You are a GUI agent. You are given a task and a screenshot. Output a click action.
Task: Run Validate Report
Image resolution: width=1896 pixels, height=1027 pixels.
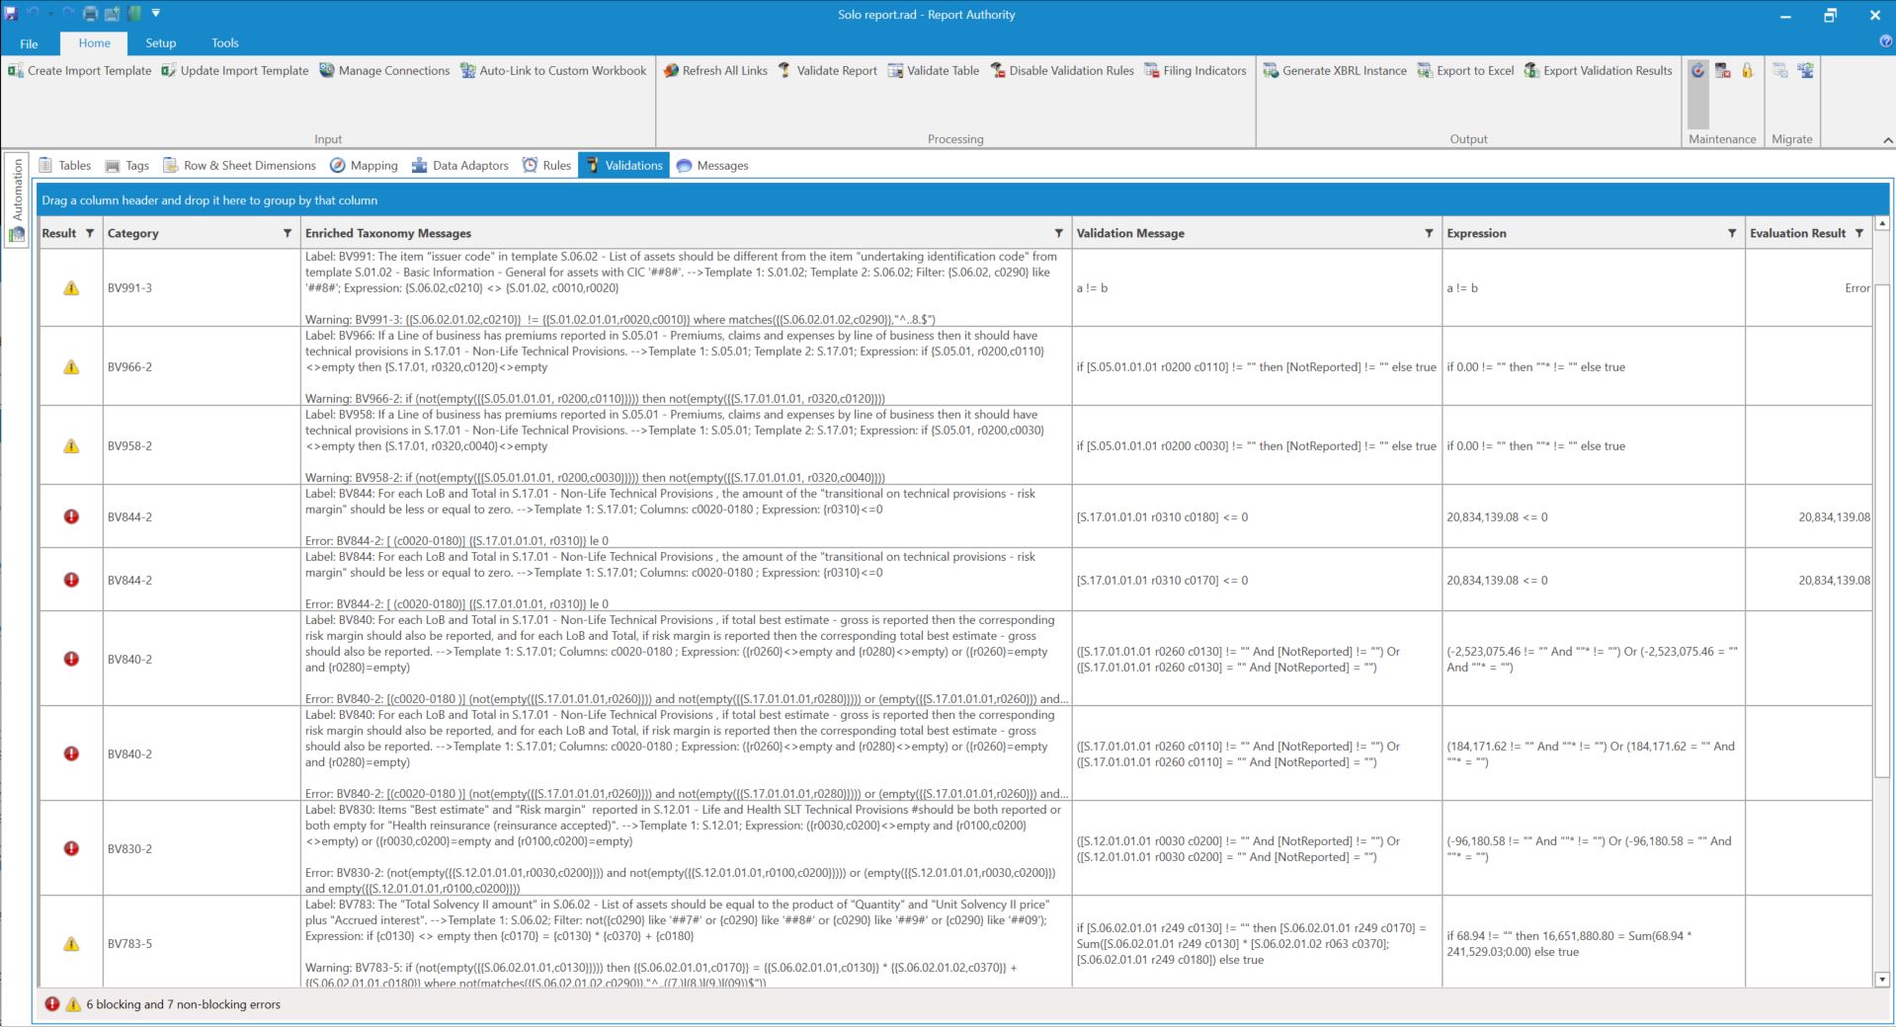tap(827, 71)
